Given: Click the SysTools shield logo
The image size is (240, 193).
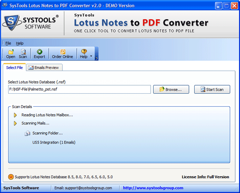Looking at the screenshot, I should 12,23.
